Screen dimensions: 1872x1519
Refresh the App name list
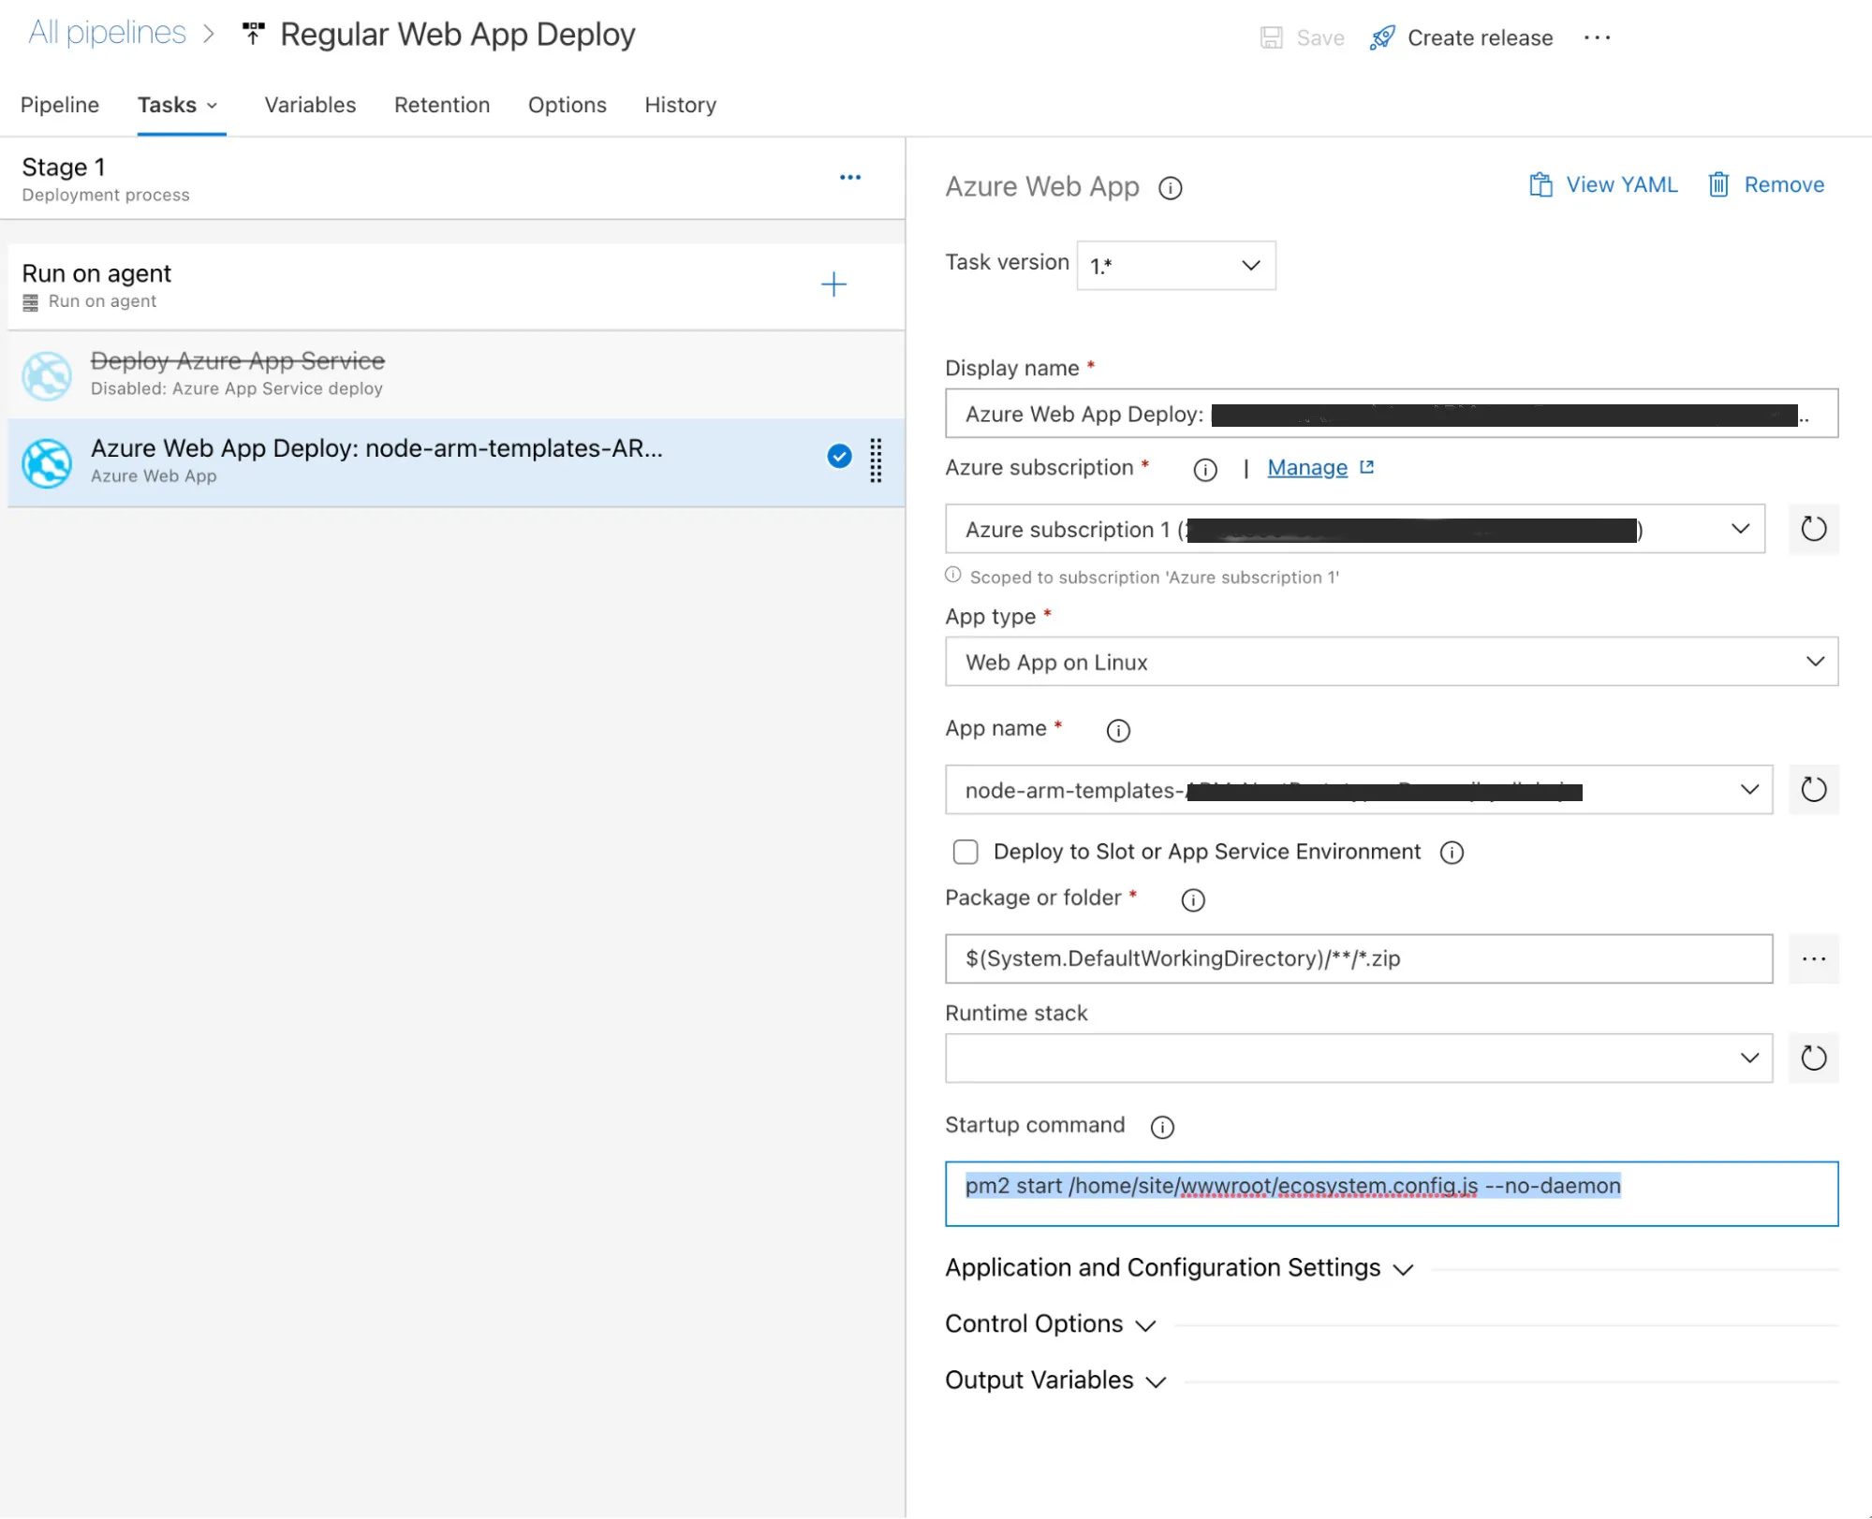1813,789
